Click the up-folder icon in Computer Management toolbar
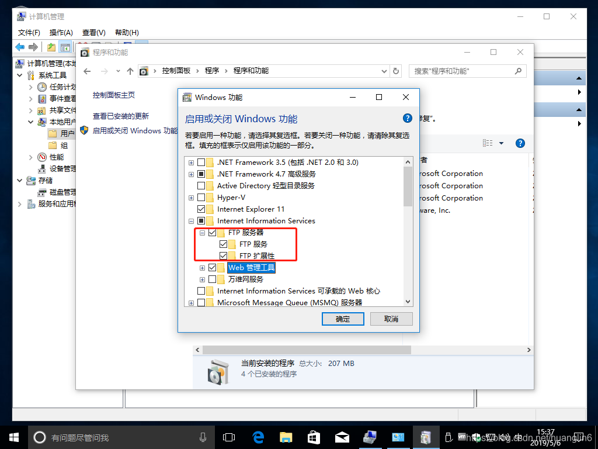This screenshot has width=598, height=449. [x=51, y=47]
